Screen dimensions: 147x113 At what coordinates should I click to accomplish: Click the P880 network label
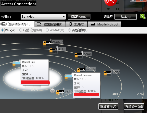69,92
